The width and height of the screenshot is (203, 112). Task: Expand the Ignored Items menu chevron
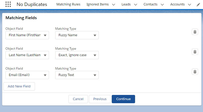[x=114, y=4]
